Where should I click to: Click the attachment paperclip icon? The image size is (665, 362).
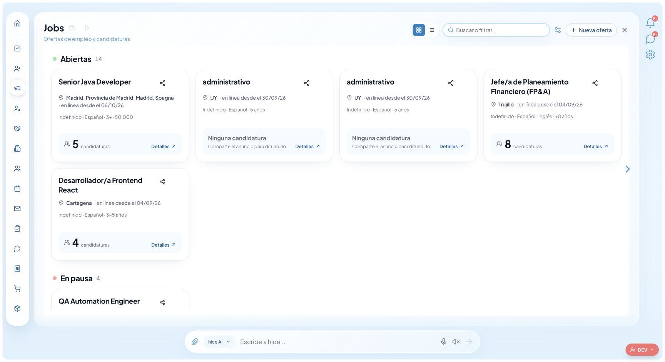[x=195, y=342]
